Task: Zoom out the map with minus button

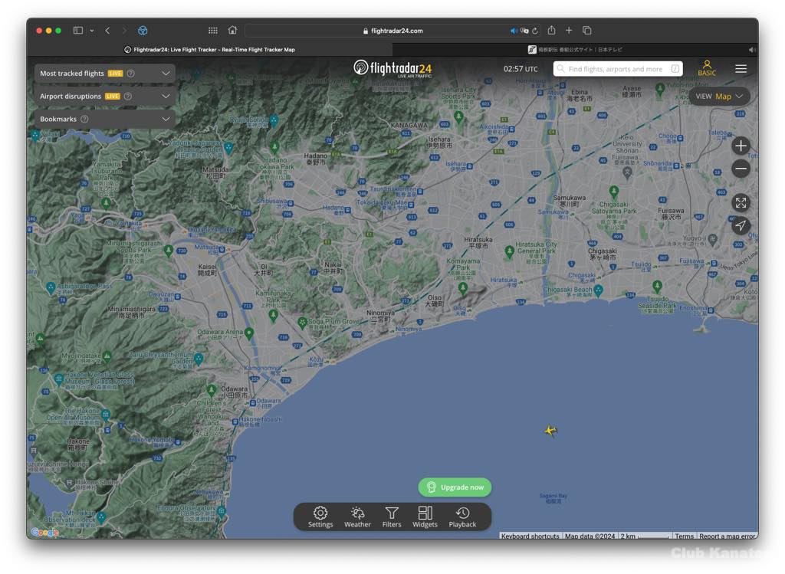Action: pos(740,169)
